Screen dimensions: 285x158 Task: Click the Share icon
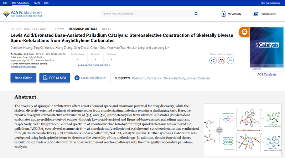(213, 60)
